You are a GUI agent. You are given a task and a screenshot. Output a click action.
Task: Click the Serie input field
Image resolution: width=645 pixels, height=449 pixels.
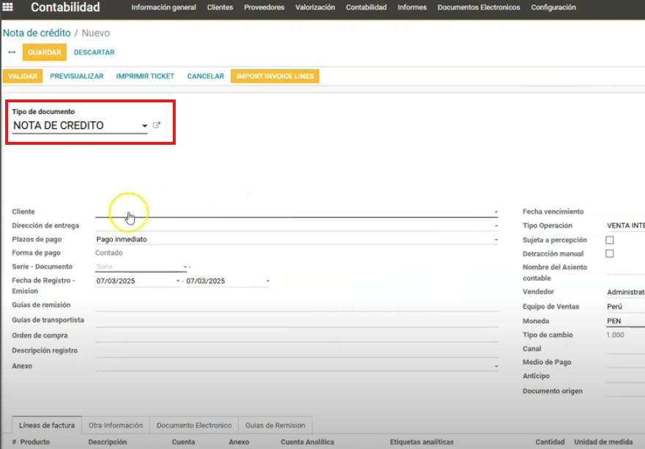139,267
